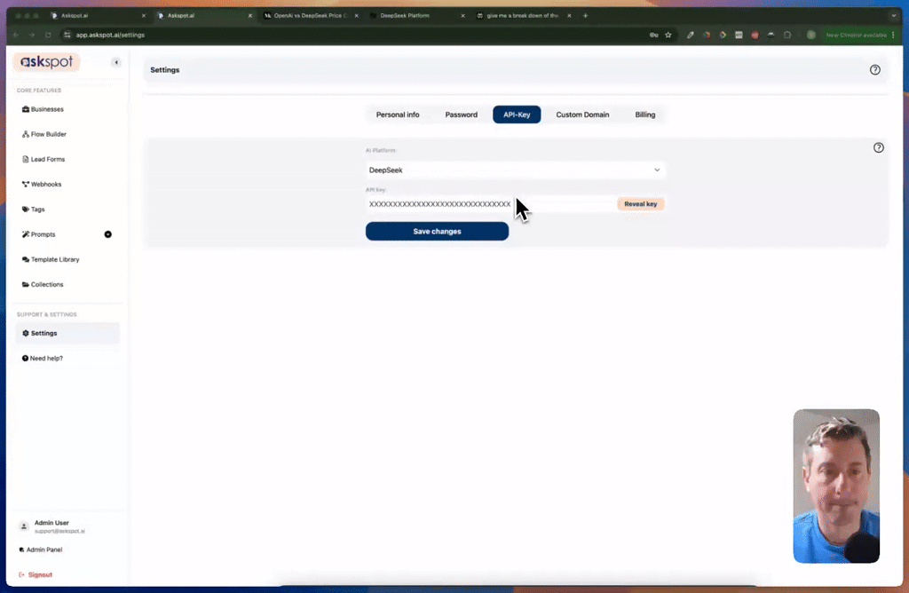
Task: Open the Admin Panel
Action: point(41,550)
